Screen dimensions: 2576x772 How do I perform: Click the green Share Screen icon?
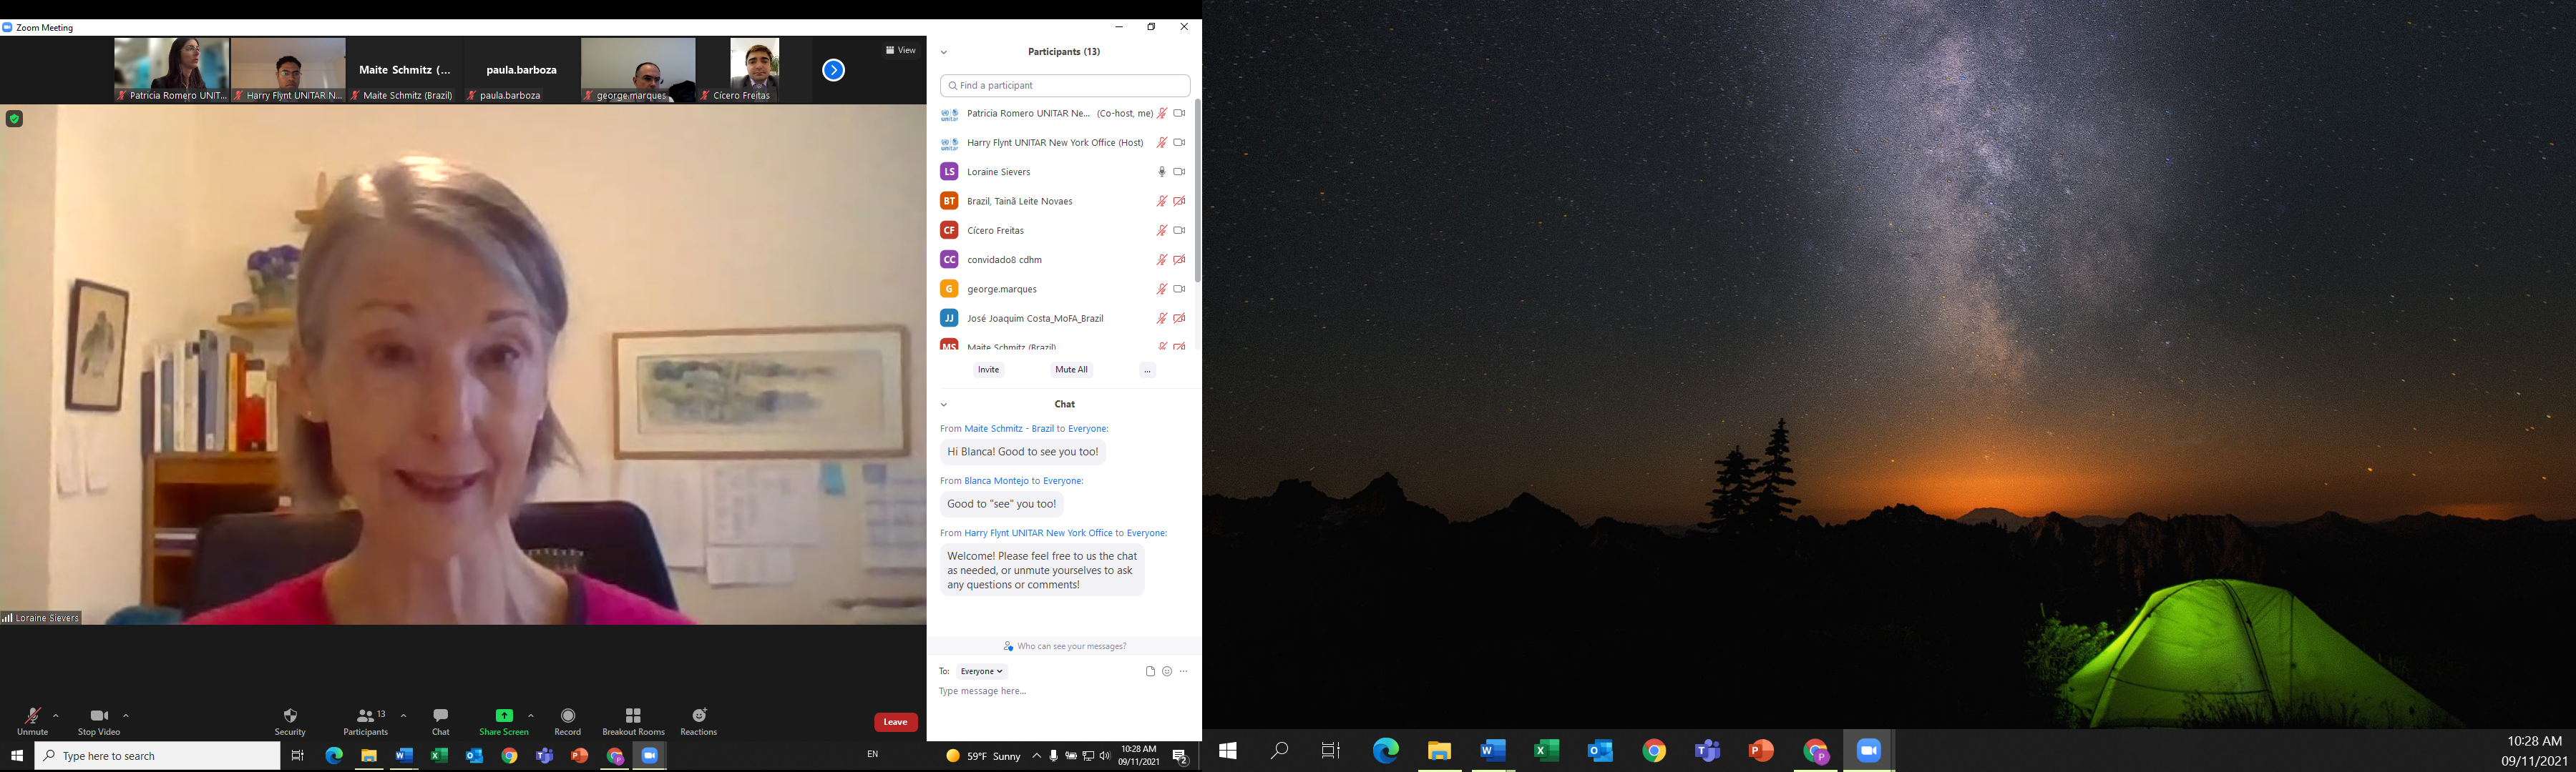tap(504, 716)
